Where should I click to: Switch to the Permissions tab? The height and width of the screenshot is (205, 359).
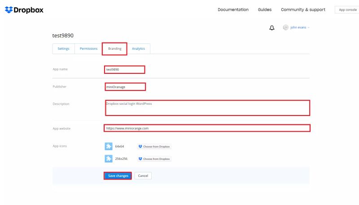coord(88,49)
